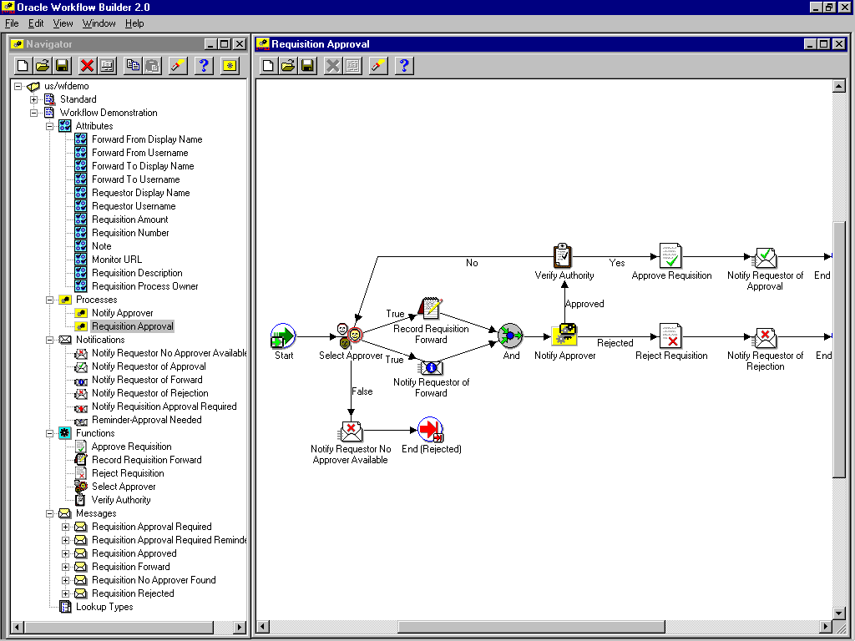Click the Approved transition label

coord(584,304)
